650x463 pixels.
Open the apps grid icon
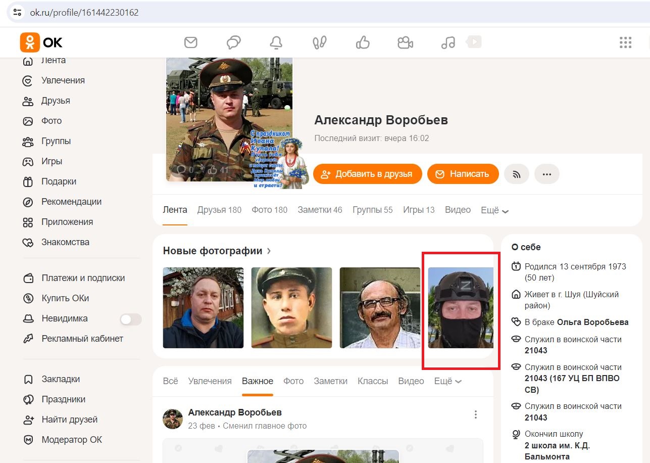coord(626,42)
